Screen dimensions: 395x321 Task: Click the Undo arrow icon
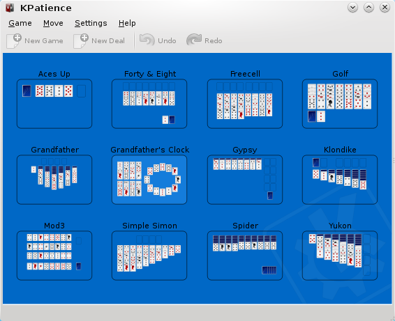tap(147, 40)
